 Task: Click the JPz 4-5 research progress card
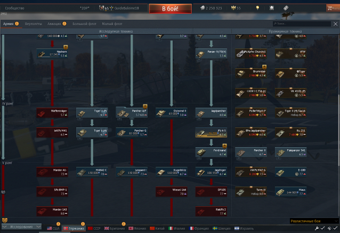click(211, 133)
